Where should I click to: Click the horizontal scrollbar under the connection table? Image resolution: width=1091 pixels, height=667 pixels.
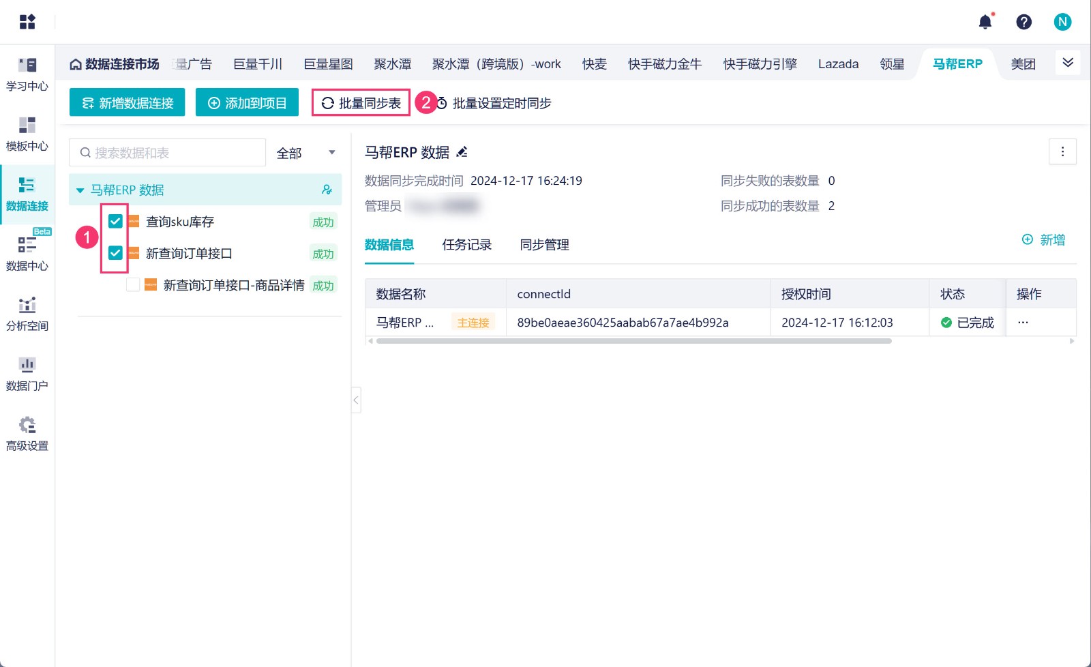633,341
